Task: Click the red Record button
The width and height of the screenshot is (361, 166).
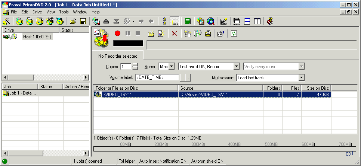Action: (117, 33)
